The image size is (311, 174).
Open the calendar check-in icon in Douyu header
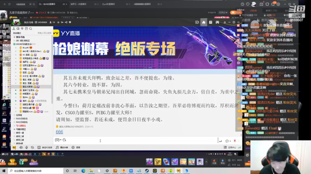pos(261,4)
